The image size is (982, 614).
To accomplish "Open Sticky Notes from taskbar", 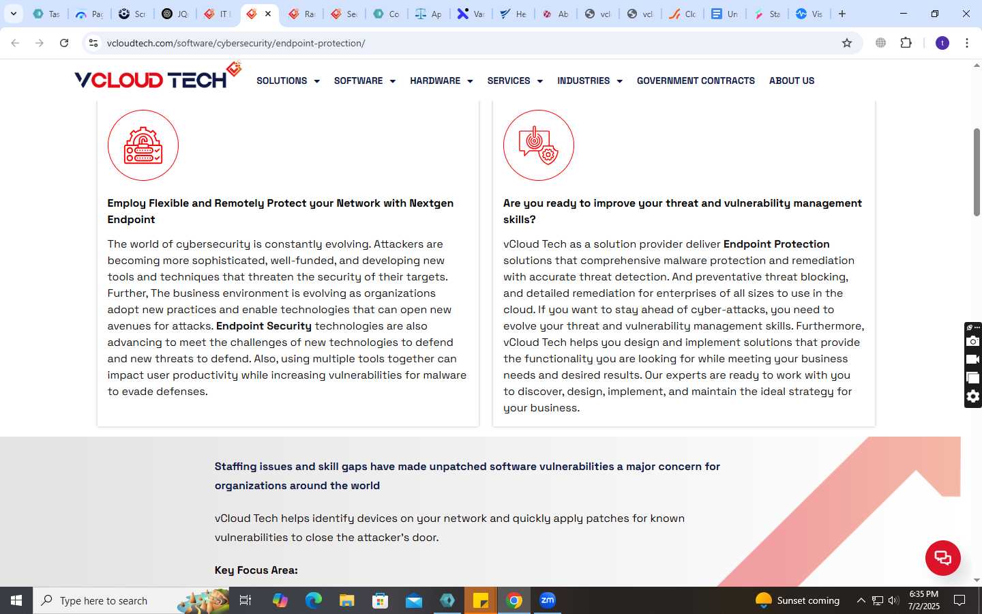I will 481,600.
